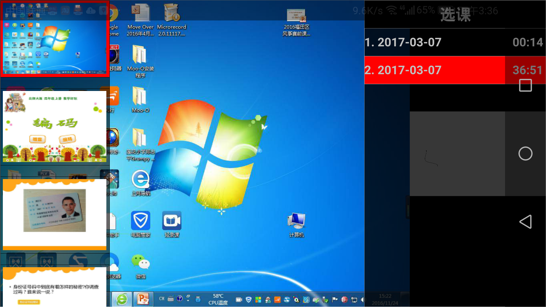Screen dimensions: 546x307
Task: Tap the Android home circle button
Action: (x=525, y=153)
